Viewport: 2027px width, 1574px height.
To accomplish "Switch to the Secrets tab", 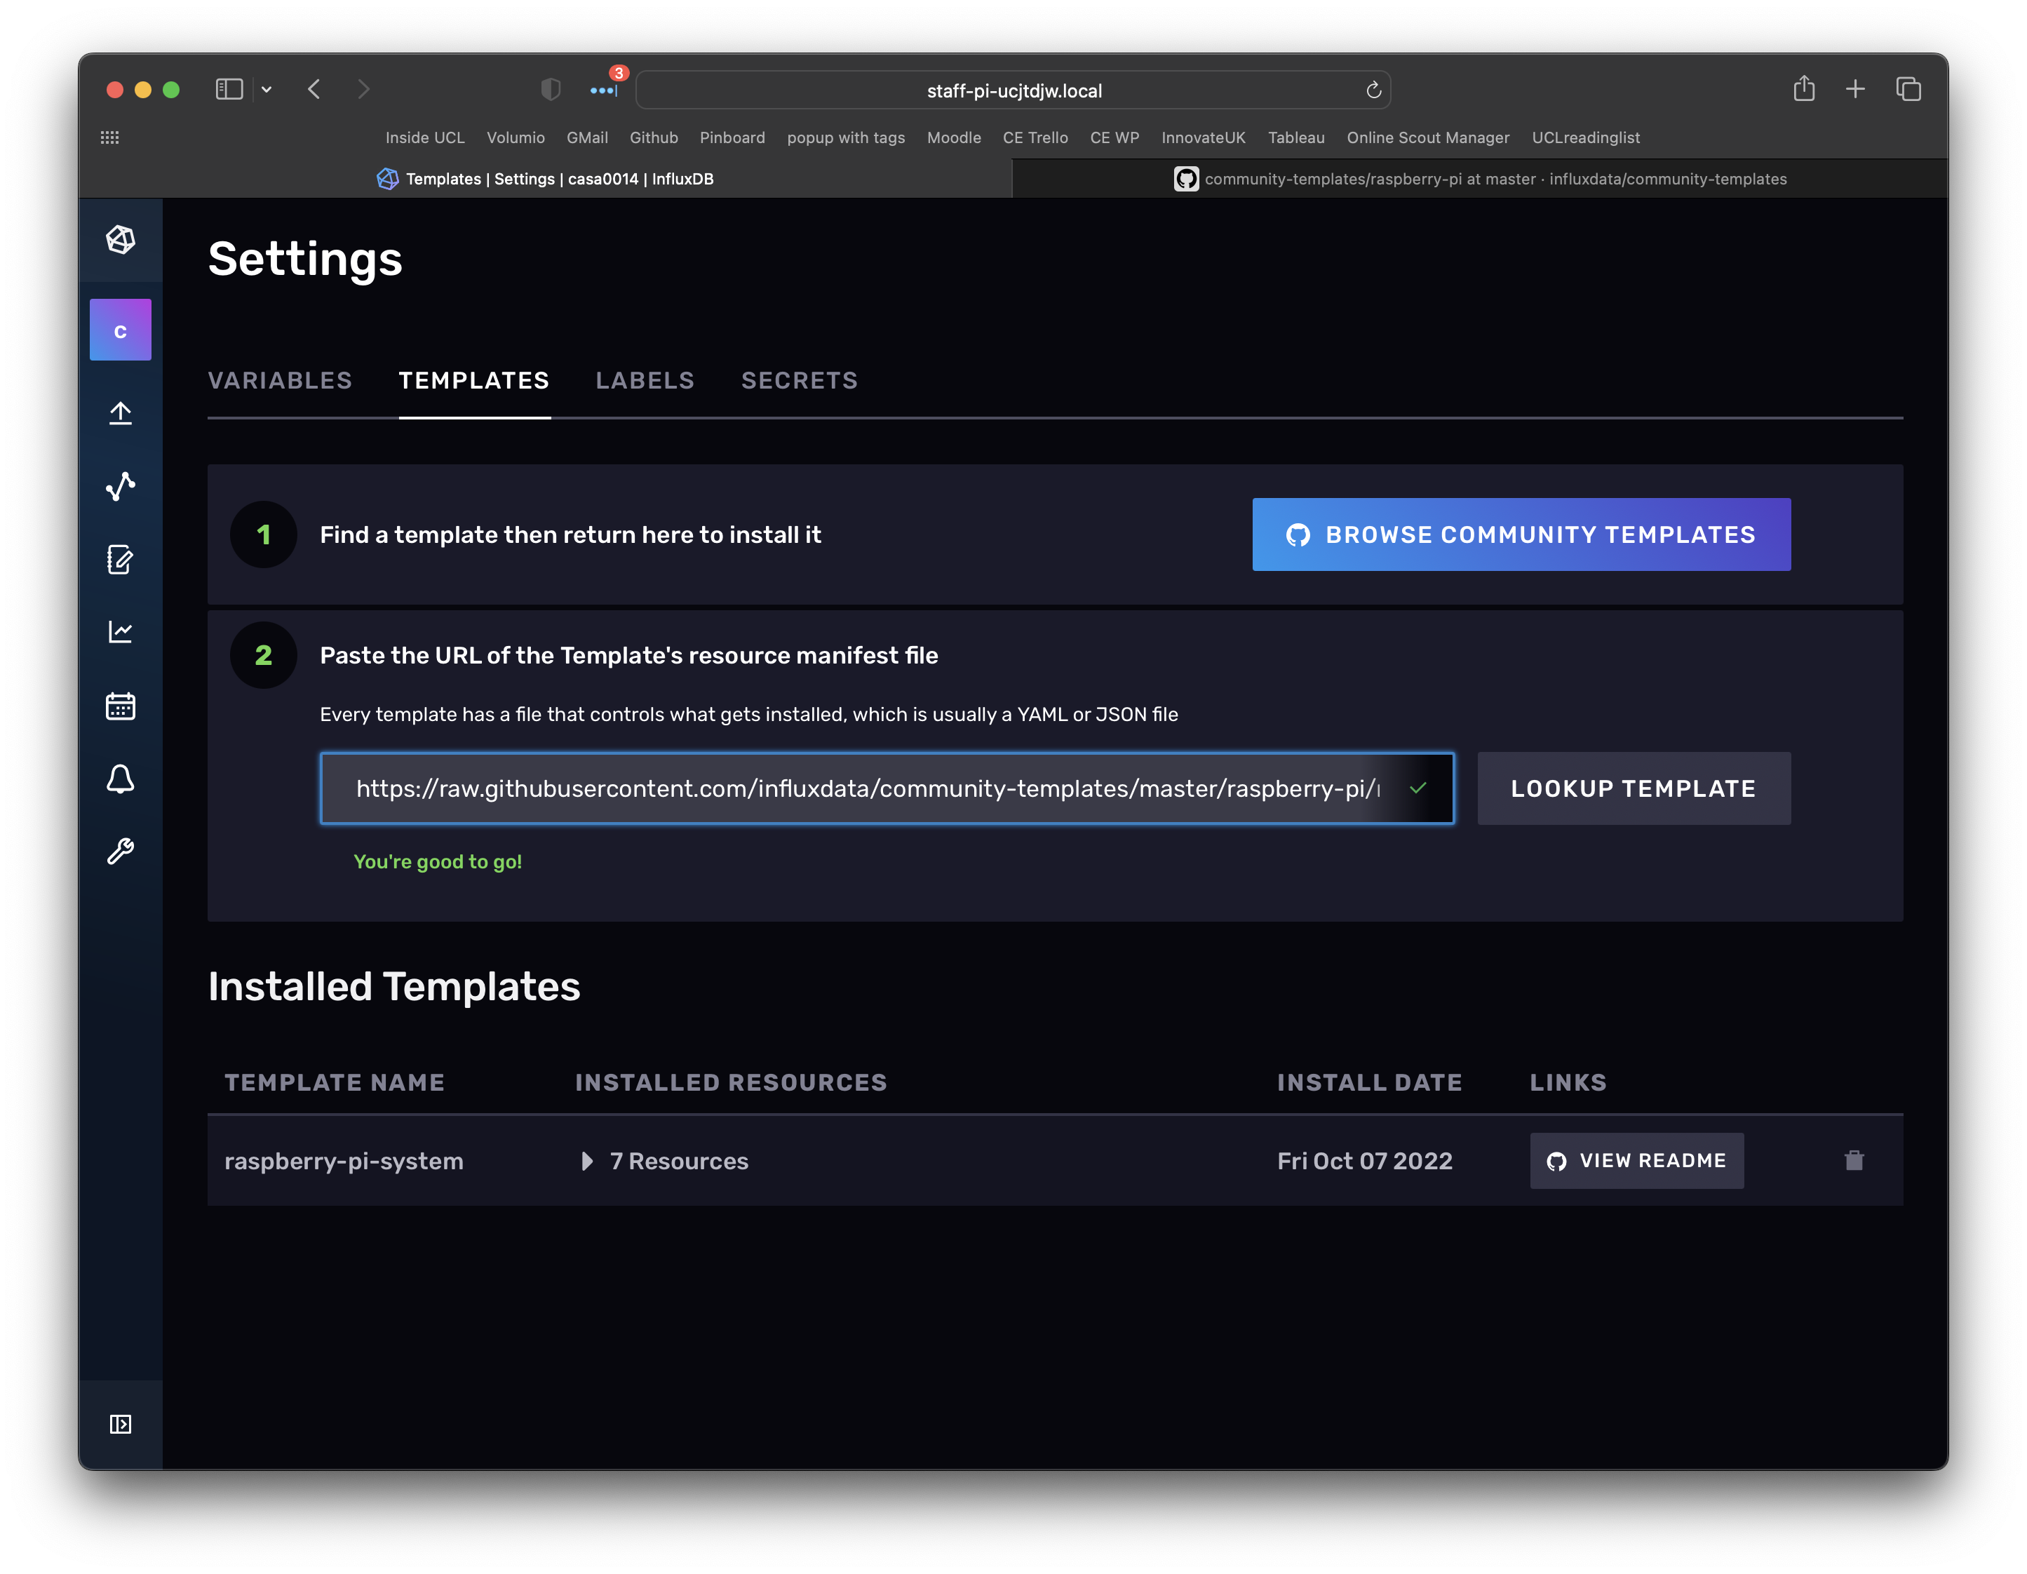I will 800,380.
